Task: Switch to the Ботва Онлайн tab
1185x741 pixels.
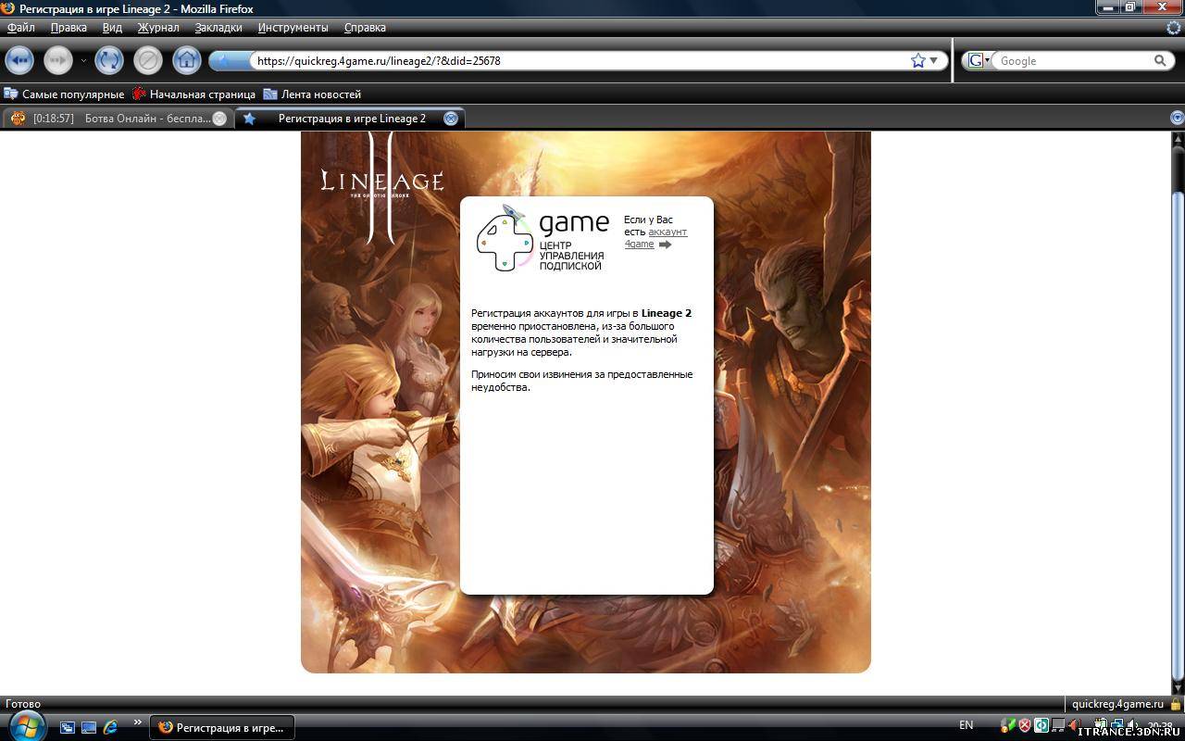Action: point(117,119)
